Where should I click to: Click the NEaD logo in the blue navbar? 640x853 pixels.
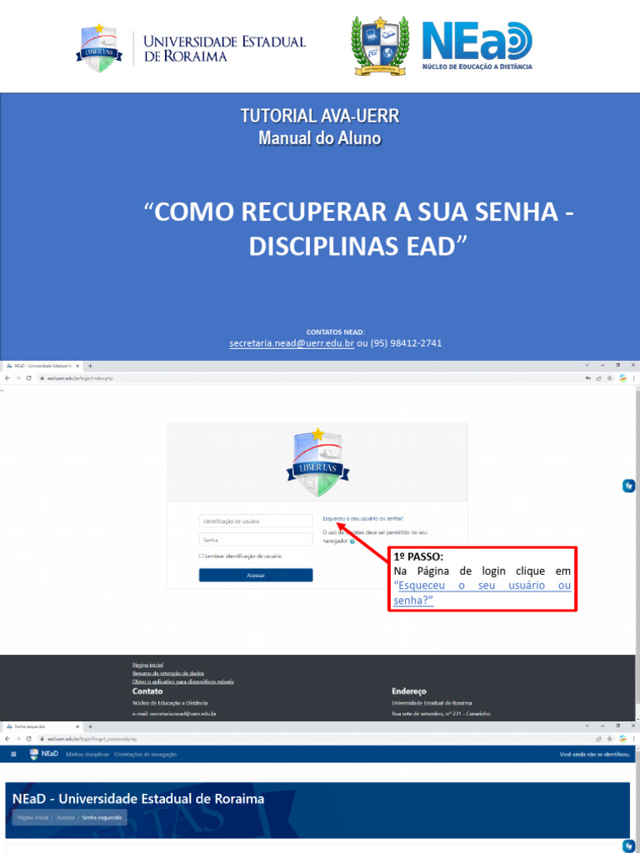pyautogui.click(x=44, y=754)
